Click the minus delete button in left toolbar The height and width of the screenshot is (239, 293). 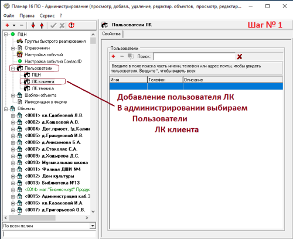coord(21,25)
